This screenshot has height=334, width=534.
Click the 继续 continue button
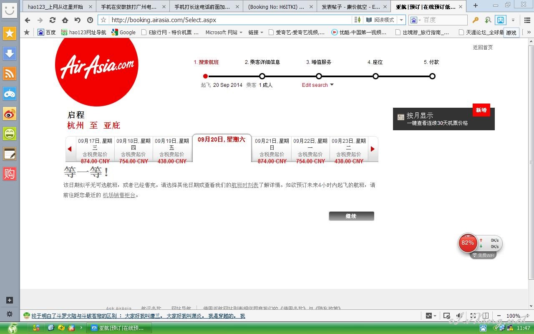[x=351, y=216]
